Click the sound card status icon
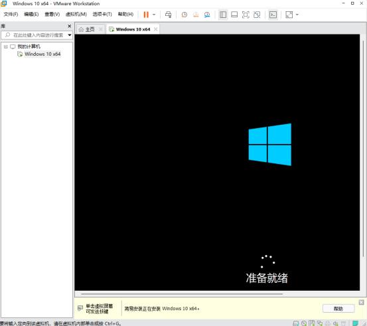Viewport: 367px width, 326px height. click(335, 323)
